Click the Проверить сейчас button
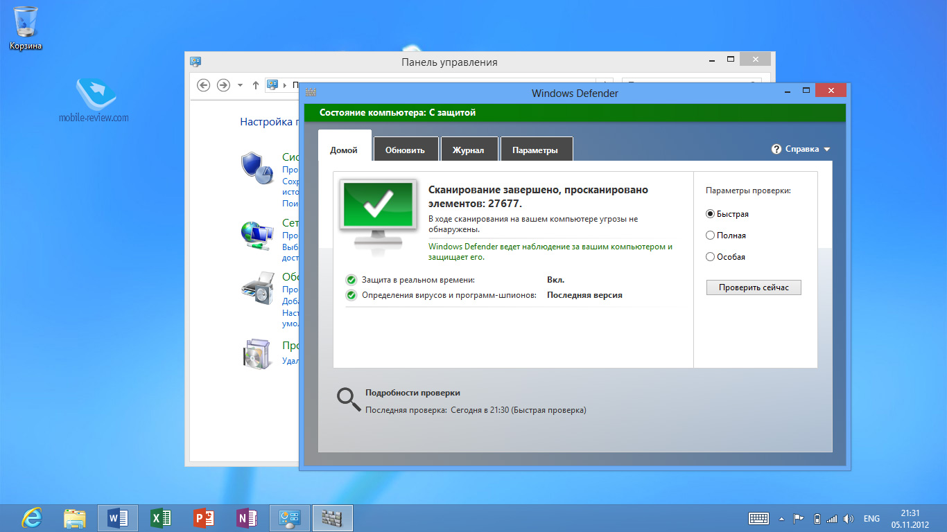Viewport: 947px width, 532px height. pyautogui.click(x=754, y=287)
